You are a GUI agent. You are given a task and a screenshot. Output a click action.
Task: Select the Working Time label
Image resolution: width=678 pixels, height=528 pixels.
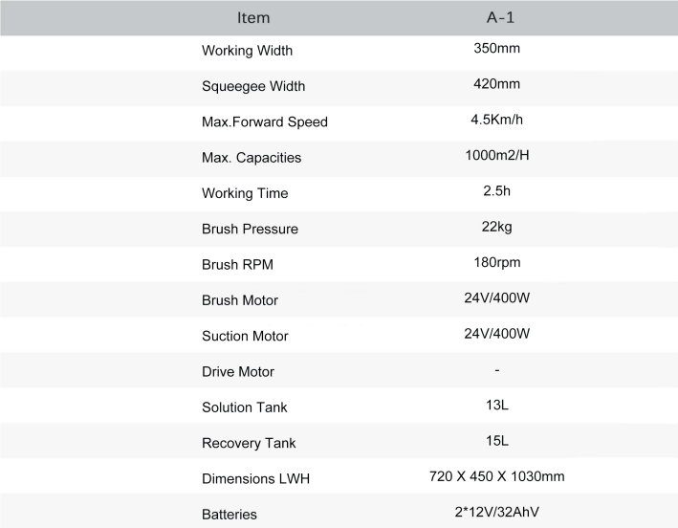[x=245, y=193]
